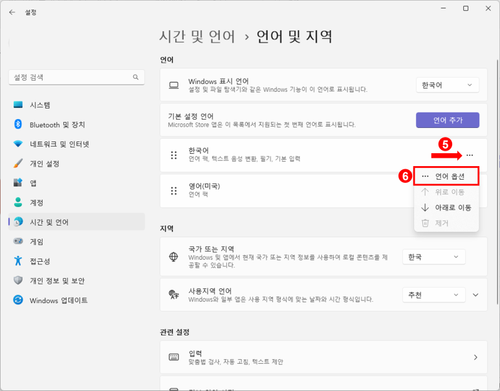Click the 개인 정보 및 보안 shield icon

(18, 280)
